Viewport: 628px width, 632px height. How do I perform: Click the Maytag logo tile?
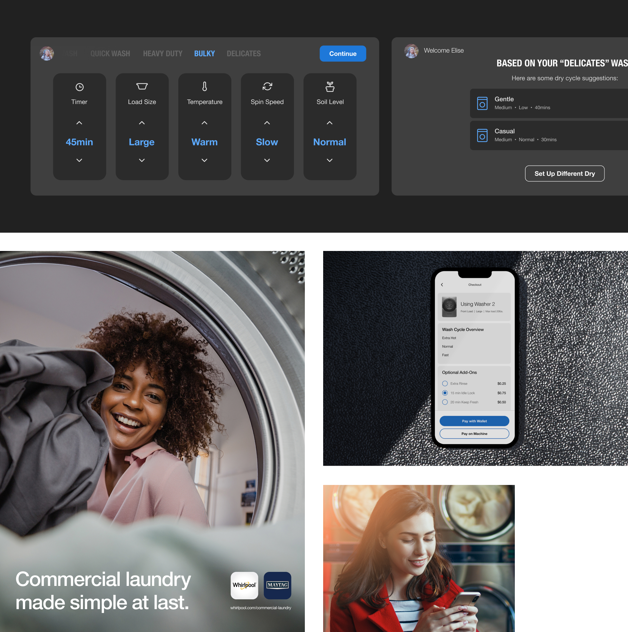point(277,585)
